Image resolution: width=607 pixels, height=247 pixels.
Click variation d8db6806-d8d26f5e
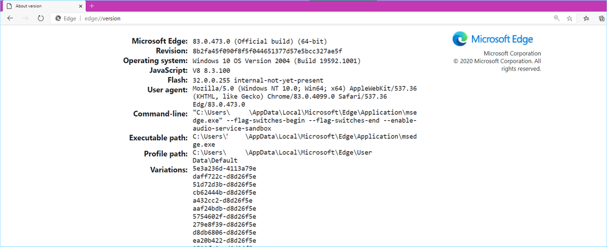click(224, 232)
